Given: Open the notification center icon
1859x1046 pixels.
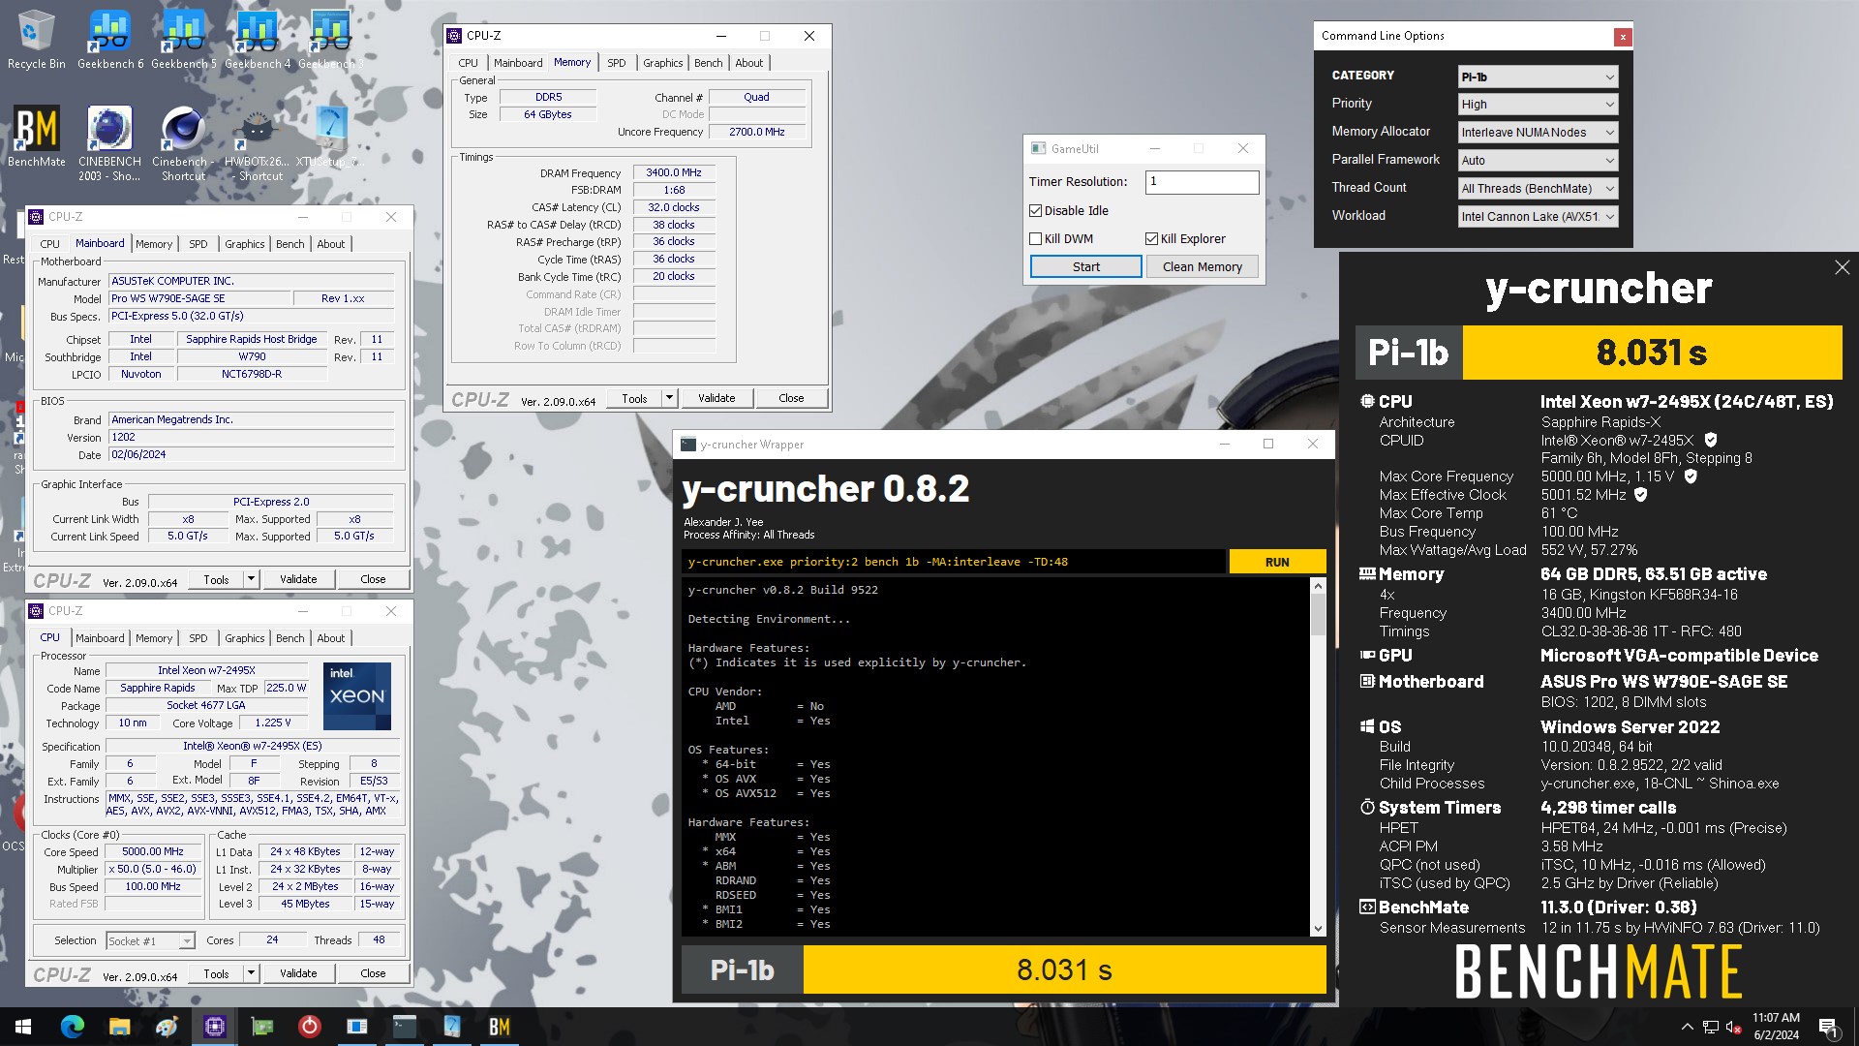Looking at the screenshot, I should click(x=1828, y=1027).
